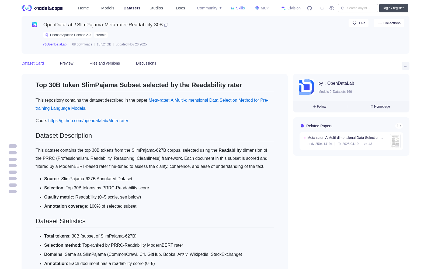Click the ModelScope logo
This screenshot has height=269, width=431.
click(42, 8)
